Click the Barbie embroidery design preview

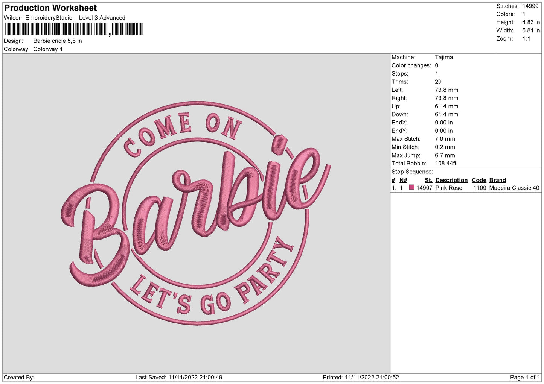click(x=196, y=213)
